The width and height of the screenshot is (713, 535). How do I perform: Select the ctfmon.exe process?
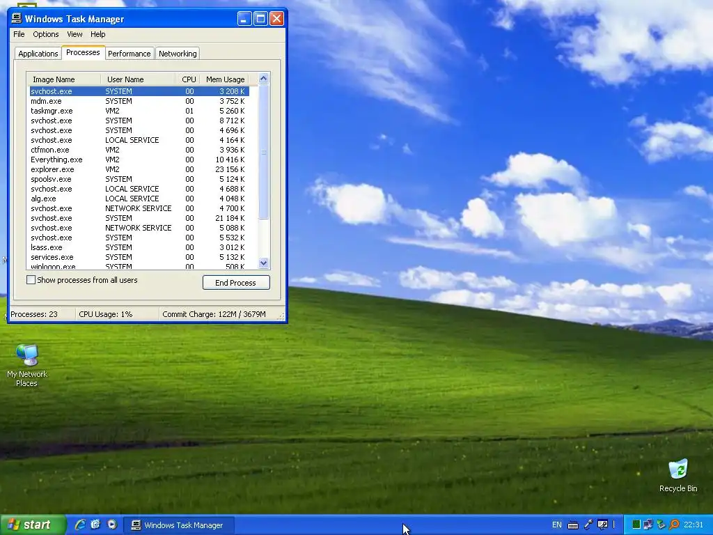(139, 150)
